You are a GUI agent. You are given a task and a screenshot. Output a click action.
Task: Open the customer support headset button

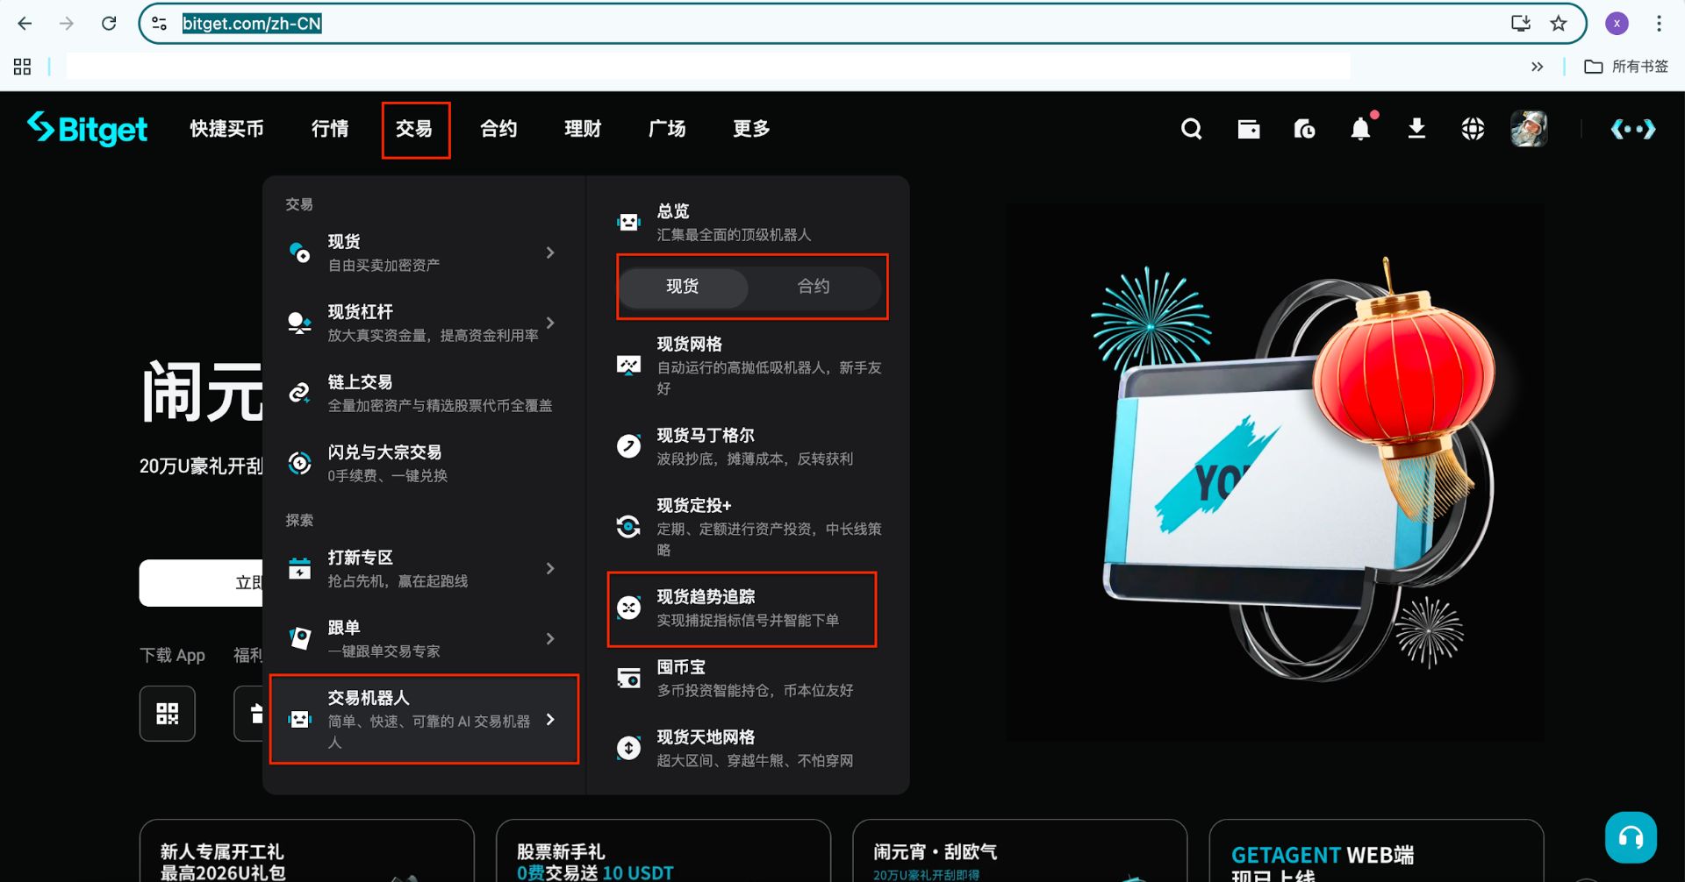[1631, 837]
